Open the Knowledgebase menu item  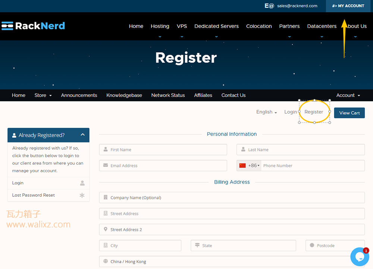point(124,95)
